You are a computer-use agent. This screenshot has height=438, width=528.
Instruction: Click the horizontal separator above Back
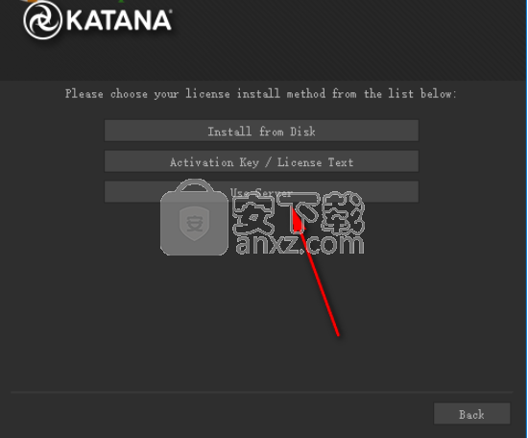coord(262,392)
